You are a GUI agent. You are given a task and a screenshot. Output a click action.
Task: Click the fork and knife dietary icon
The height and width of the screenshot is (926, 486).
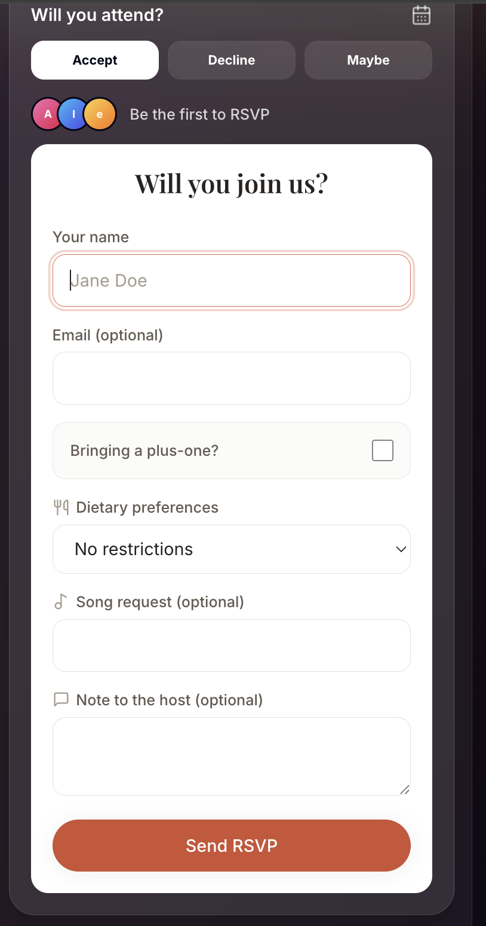point(61,507)
